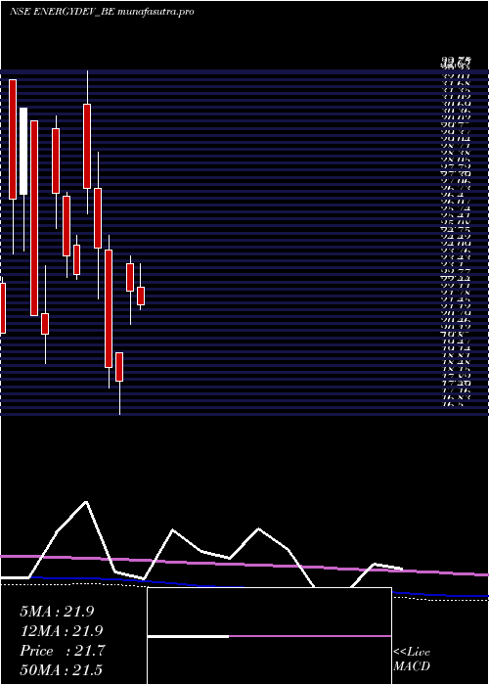The width and height of the screenshot is (489, 685).
Task: Click the NSE ENERGYDEV_BE munafasutra.pro chart title
Action: point(102,12)
